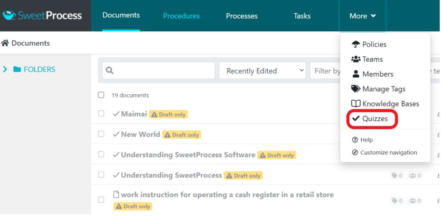Click the FOLDERS label in sidebar
The height and width of the screenshot is (216, 441).
click(x=39, y=69)
